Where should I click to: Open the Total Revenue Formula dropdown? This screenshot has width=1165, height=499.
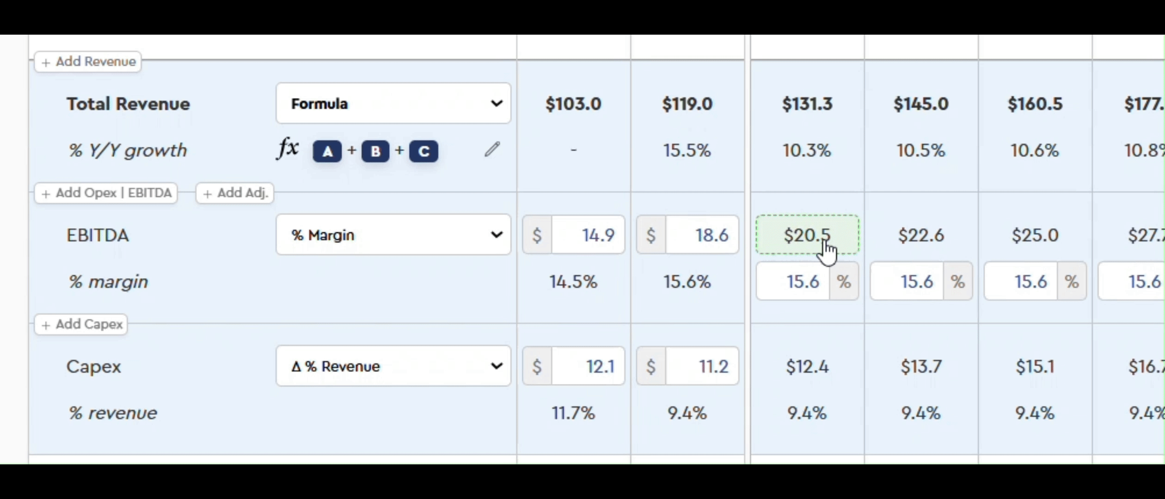point(393,103)
